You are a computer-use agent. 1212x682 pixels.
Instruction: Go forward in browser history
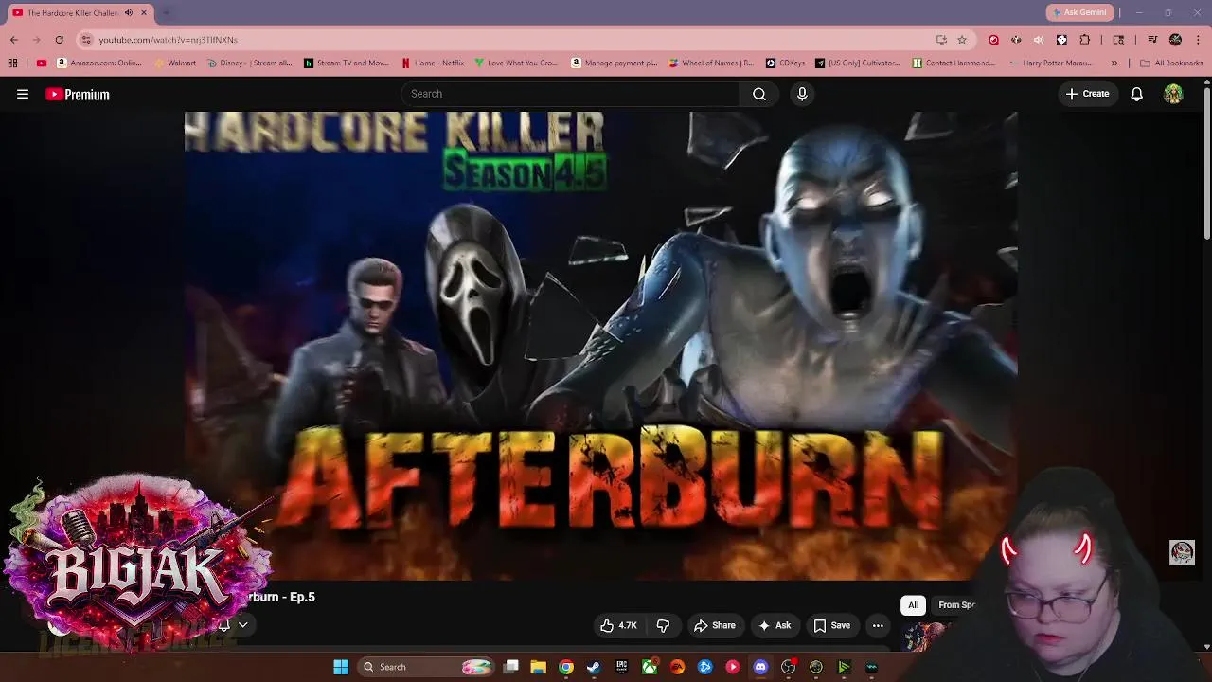click(37, 40)
